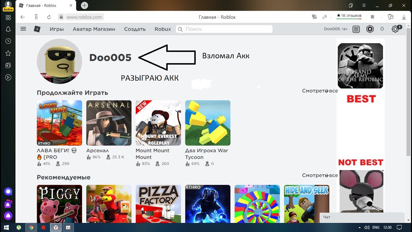Open the Doo005 avatar picture
Image resolution: width=412 pixels, height=232 pixels.
pyautogui.click(x=59, y=61)
